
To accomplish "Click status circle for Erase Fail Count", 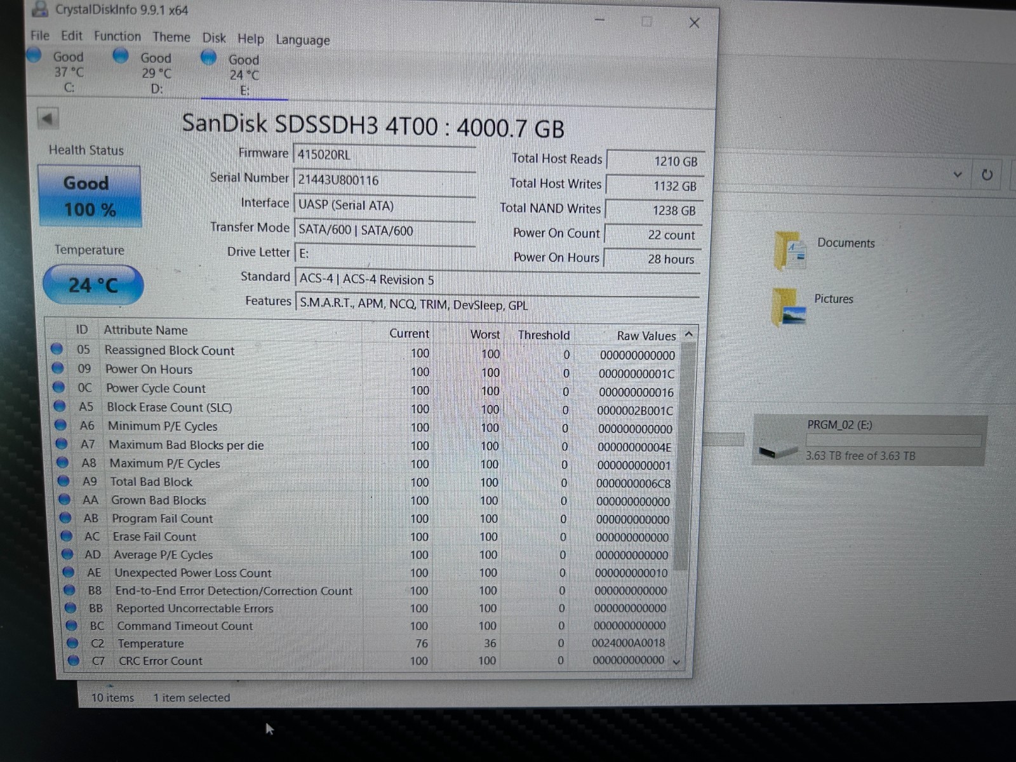I will (x=66, y=536).
